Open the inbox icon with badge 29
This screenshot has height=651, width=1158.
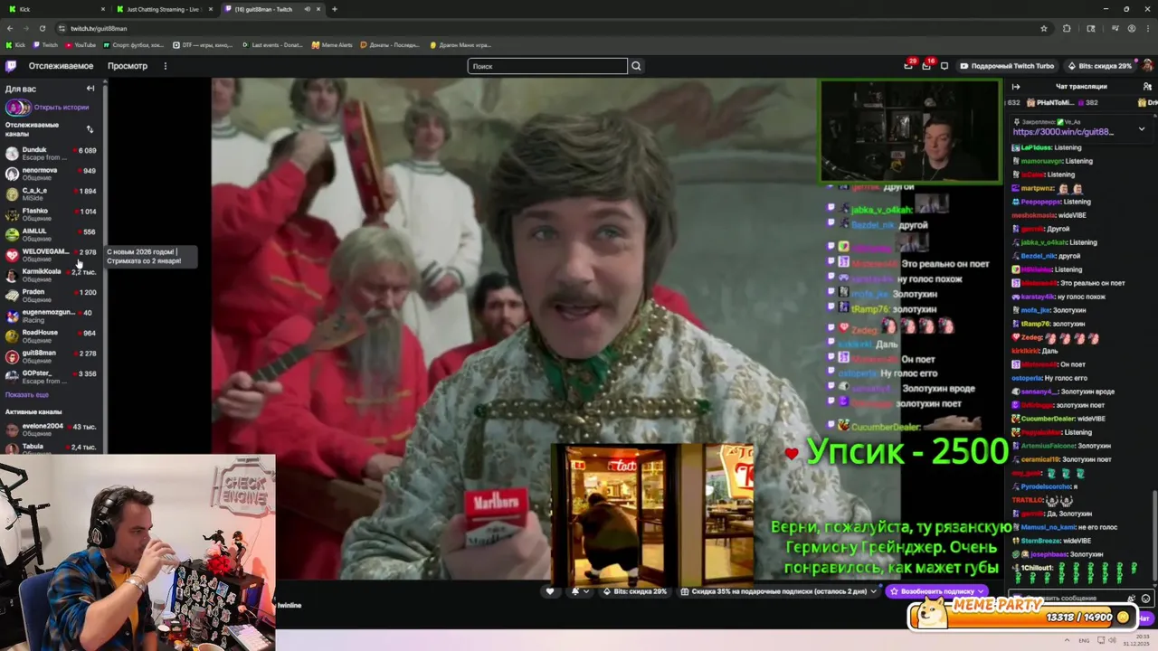point(908,65)
